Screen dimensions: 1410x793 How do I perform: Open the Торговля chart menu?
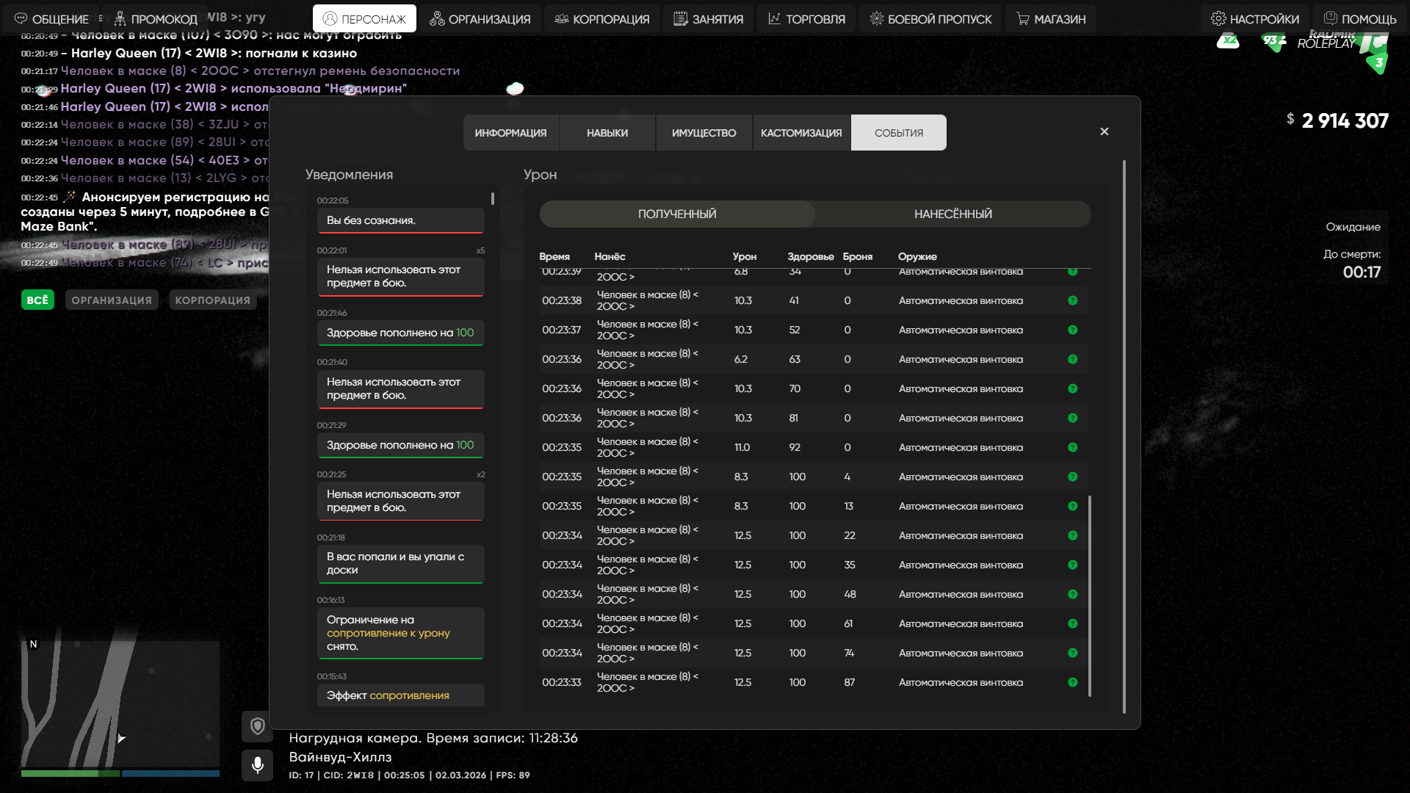(806, 19)
